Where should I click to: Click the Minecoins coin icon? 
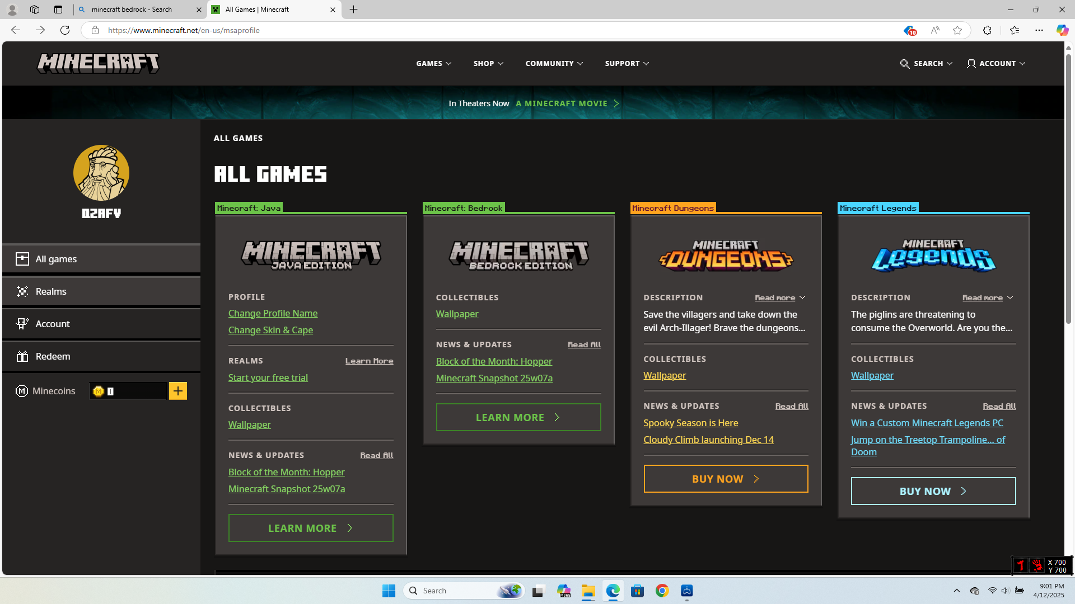tap(99, 391)
